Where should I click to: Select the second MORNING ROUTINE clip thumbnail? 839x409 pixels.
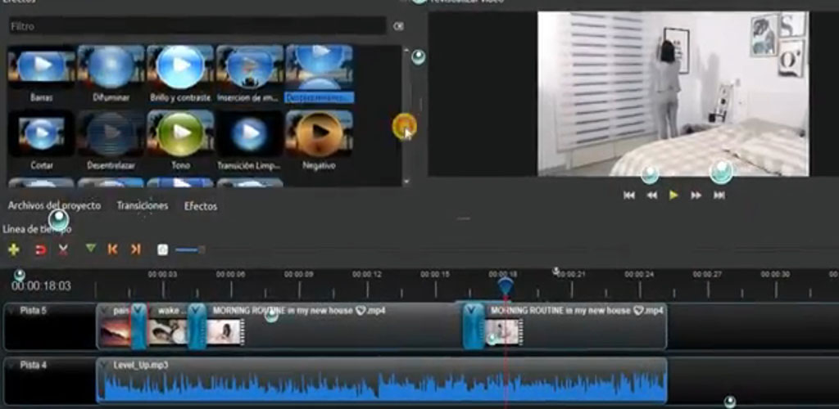[x=504, y=332]
